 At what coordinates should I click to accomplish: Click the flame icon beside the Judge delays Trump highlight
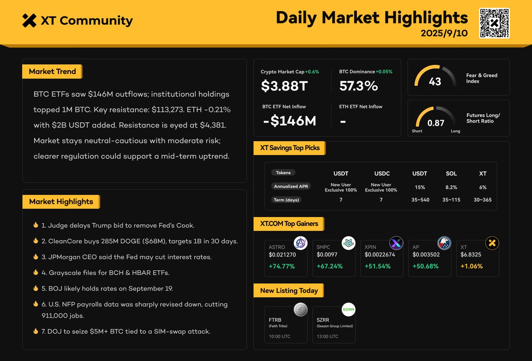35,225
